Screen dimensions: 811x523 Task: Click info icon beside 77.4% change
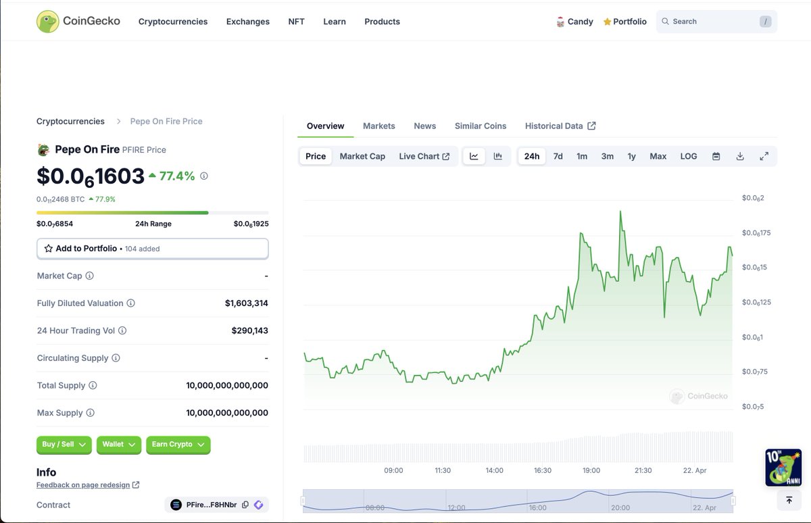point(204,176)
